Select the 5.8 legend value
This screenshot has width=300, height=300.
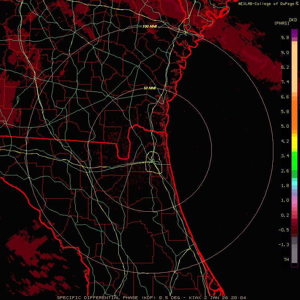(285, 112)
